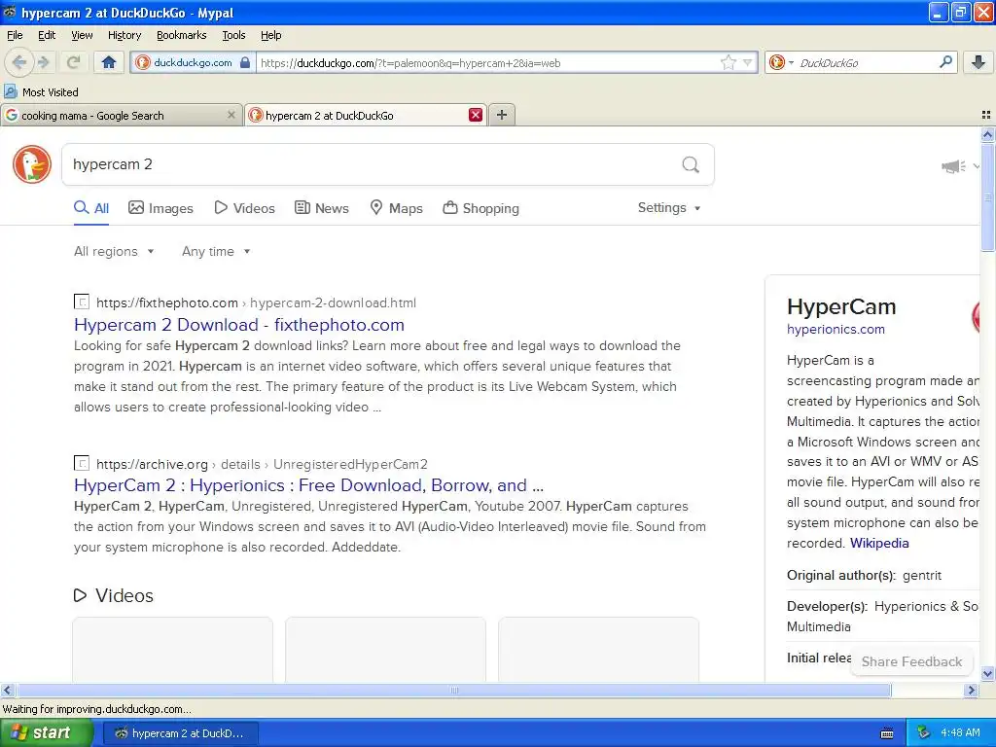Expand the Any time filter
996x747 pixels.
click(x=216, y=252)
